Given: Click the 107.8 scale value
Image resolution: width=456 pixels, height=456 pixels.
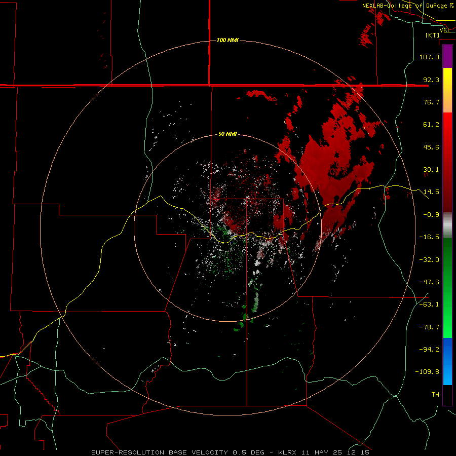Looking at the screenshot, I should (x=429, y=57).
